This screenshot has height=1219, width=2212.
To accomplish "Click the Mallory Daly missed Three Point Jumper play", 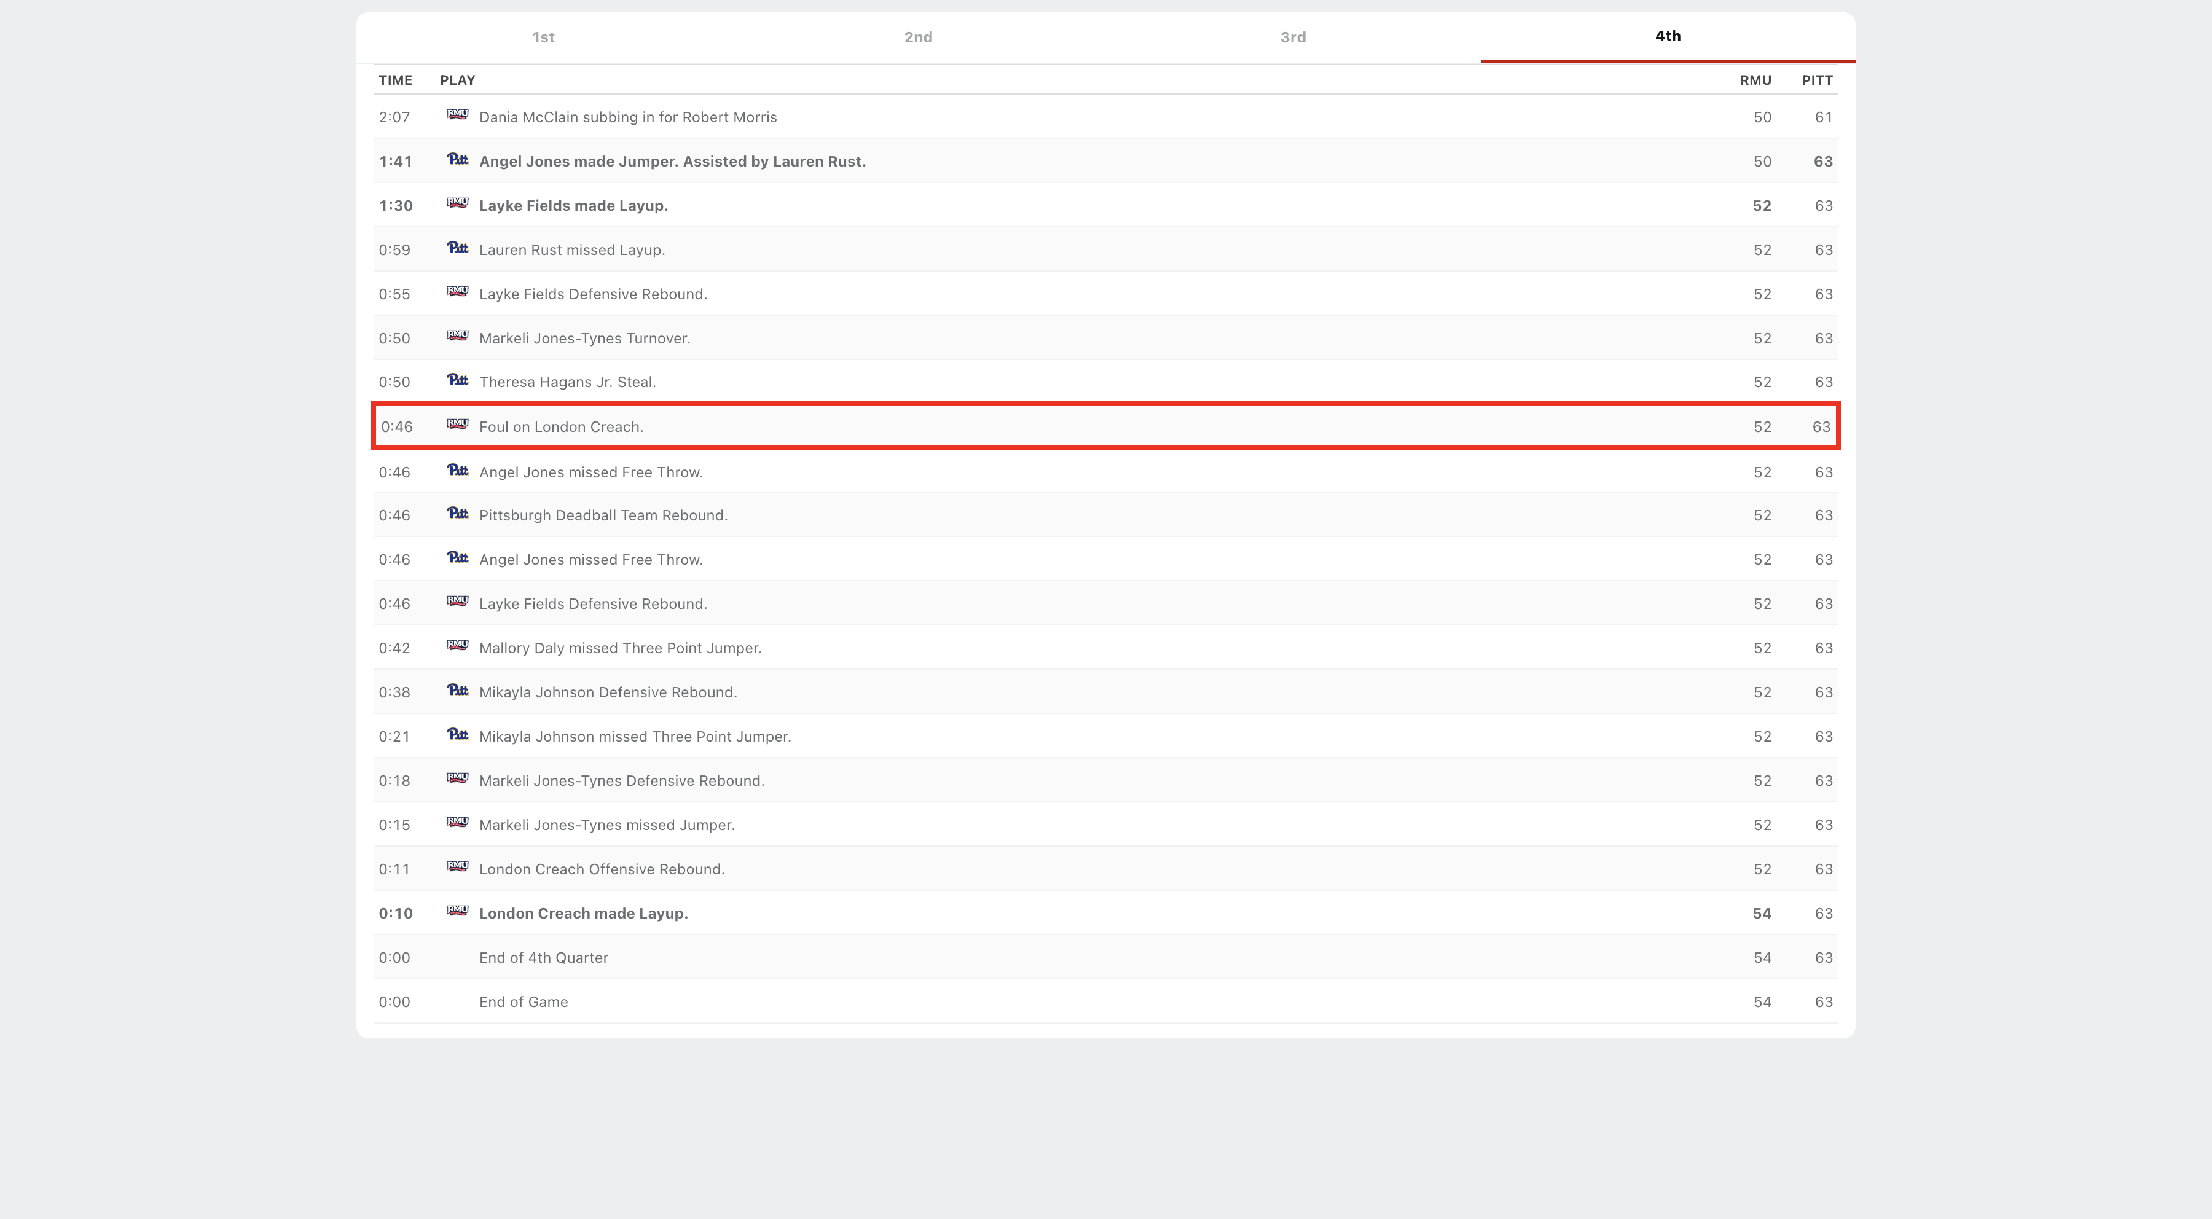I will [620, 648].
